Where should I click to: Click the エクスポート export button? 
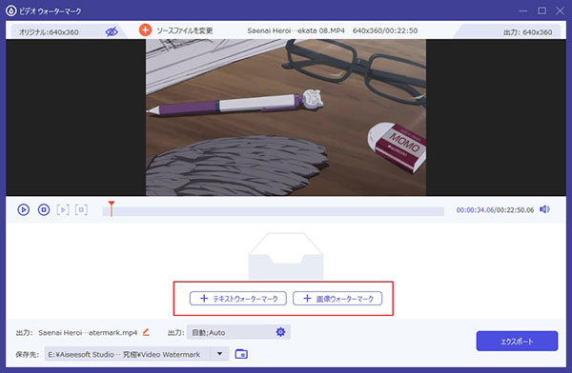click(x=517, y=342)
